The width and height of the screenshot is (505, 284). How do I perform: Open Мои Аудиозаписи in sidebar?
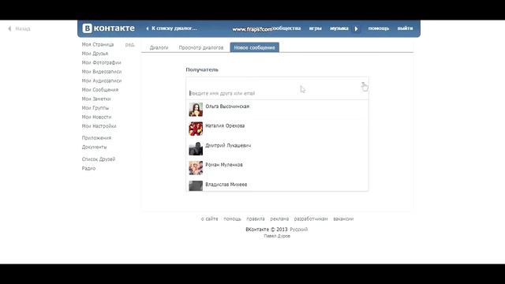pos(102,80)
